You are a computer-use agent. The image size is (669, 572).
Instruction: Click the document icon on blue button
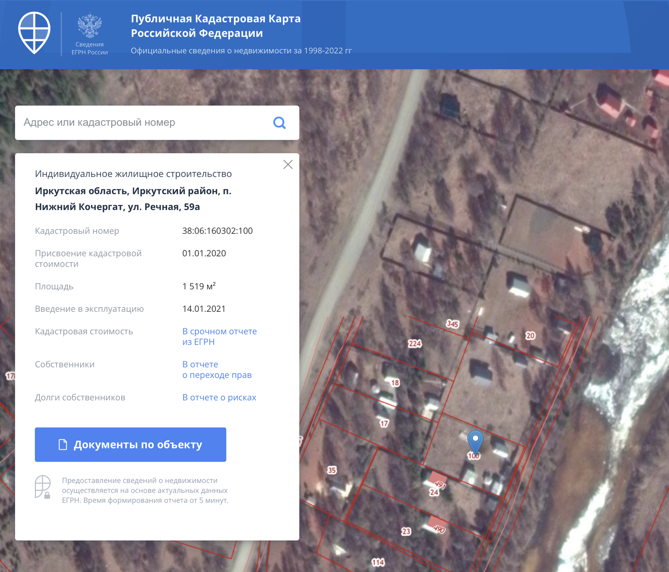pos(63,445)
